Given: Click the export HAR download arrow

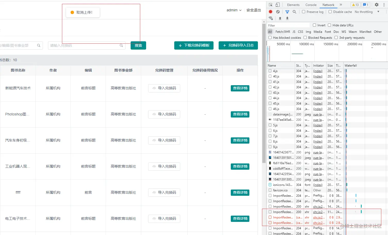Looking at the screenshot, I should click(287, 18).
